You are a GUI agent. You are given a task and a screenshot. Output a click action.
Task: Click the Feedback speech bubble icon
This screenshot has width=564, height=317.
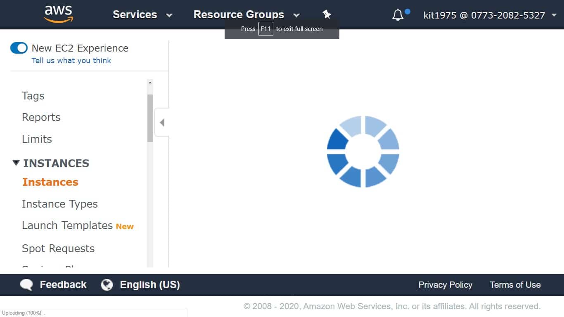pos(26,284)
